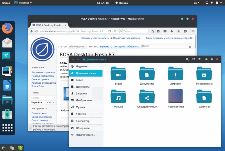
Task: Switch to Просмотр wiki tab
Action: click(x=106, y=46)
